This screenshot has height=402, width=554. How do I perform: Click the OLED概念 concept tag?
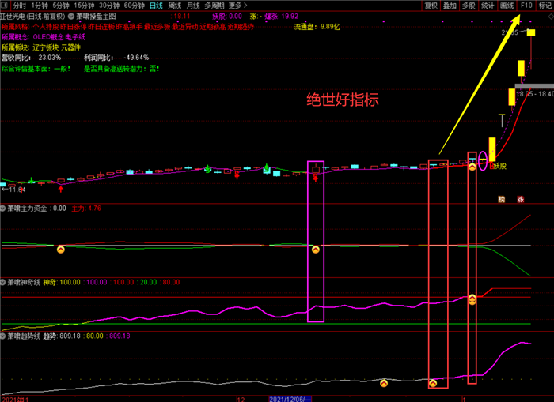[x=48, y=37]
